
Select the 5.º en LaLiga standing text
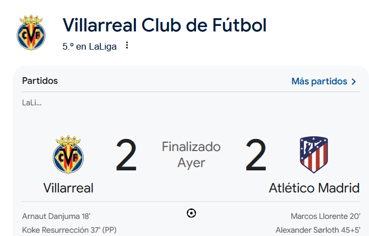coord(90,46)
